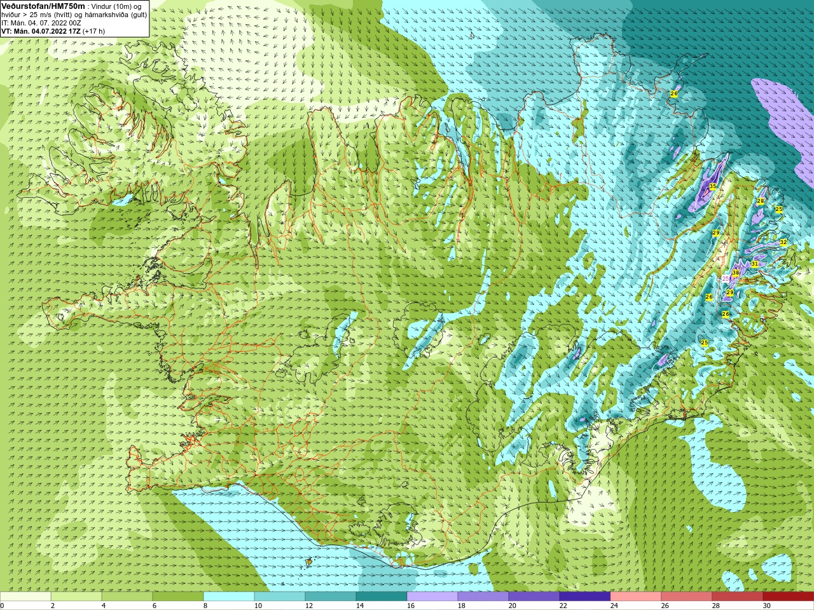Click the light pink 24–26 m/s legend swatch
Screen dimensions: 814x610
[x=636, y=596]
